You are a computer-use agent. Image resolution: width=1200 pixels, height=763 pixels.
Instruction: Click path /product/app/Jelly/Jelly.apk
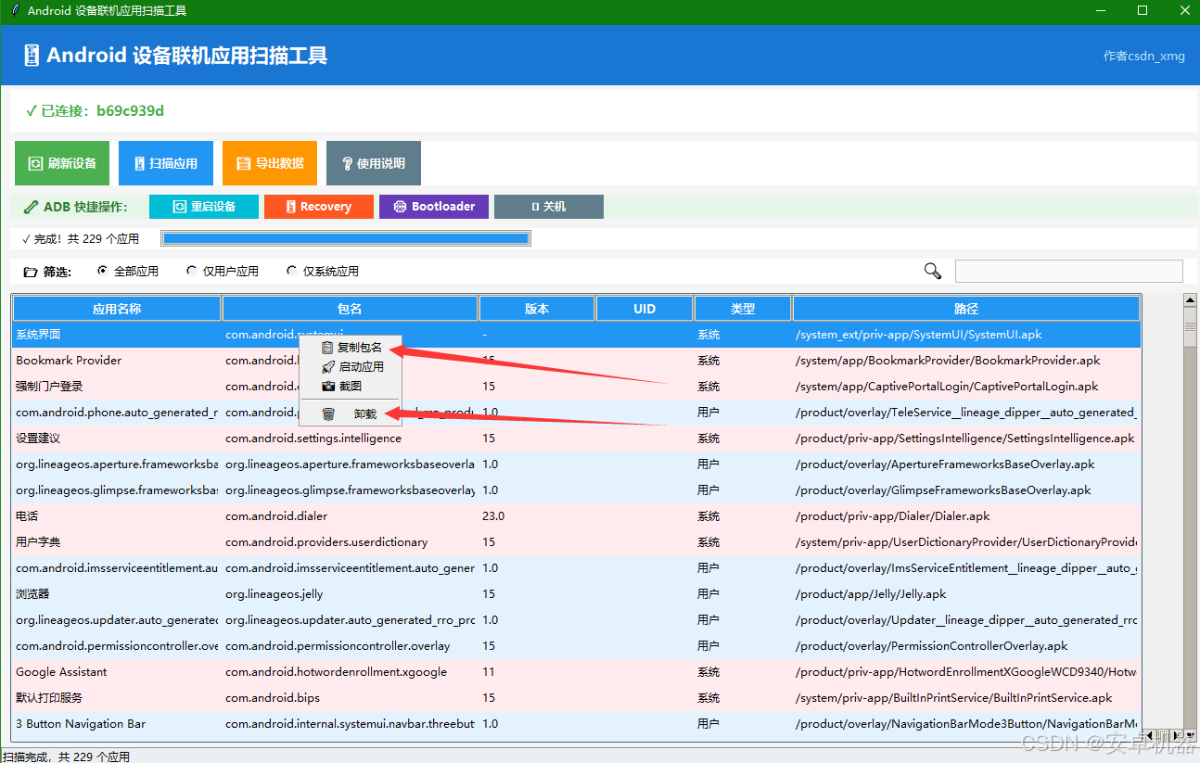pos(871,594)
